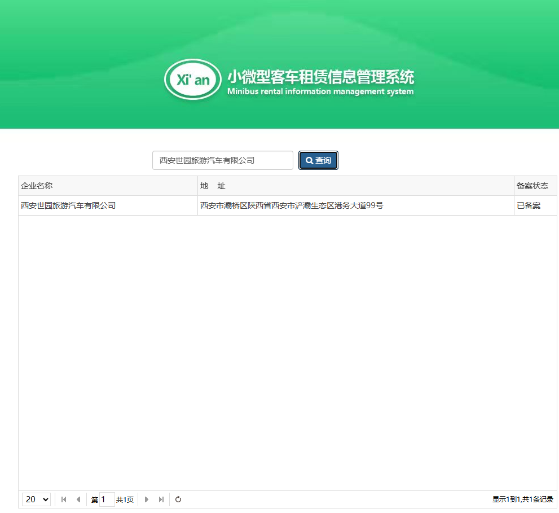Click the 显示1到1,共1条记录 record summary
This screenshot has height=513, width=559.
(x=523, y=499)
